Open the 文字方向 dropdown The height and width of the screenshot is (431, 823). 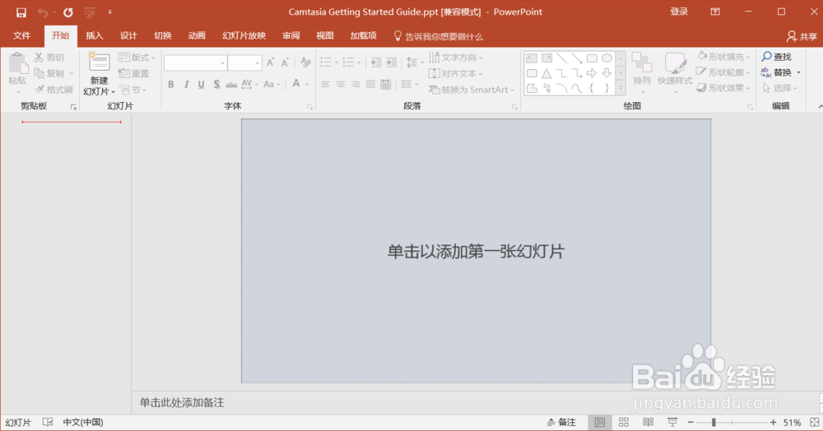coord(456,57)
